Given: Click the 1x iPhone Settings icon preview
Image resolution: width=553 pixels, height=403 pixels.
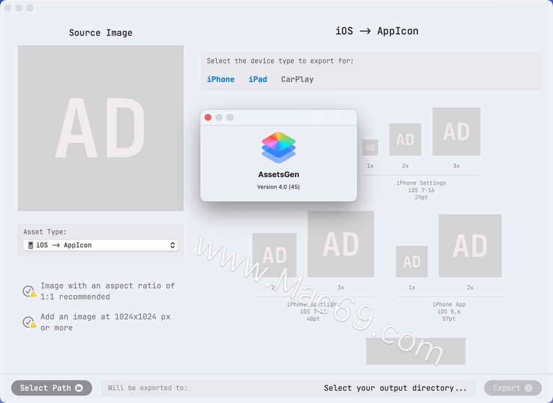Looking at the screenshot, I should pyautogui.click(x=370, y=147).
